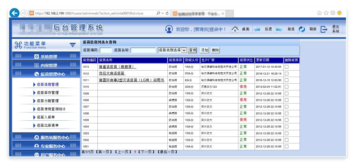Click the 疫苗管理中心 round icon
This screenshot has width=355, height=166.
coord(37,74)
